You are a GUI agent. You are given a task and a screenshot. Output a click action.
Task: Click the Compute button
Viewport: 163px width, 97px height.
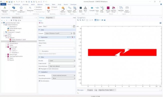(x=92, y=9)
